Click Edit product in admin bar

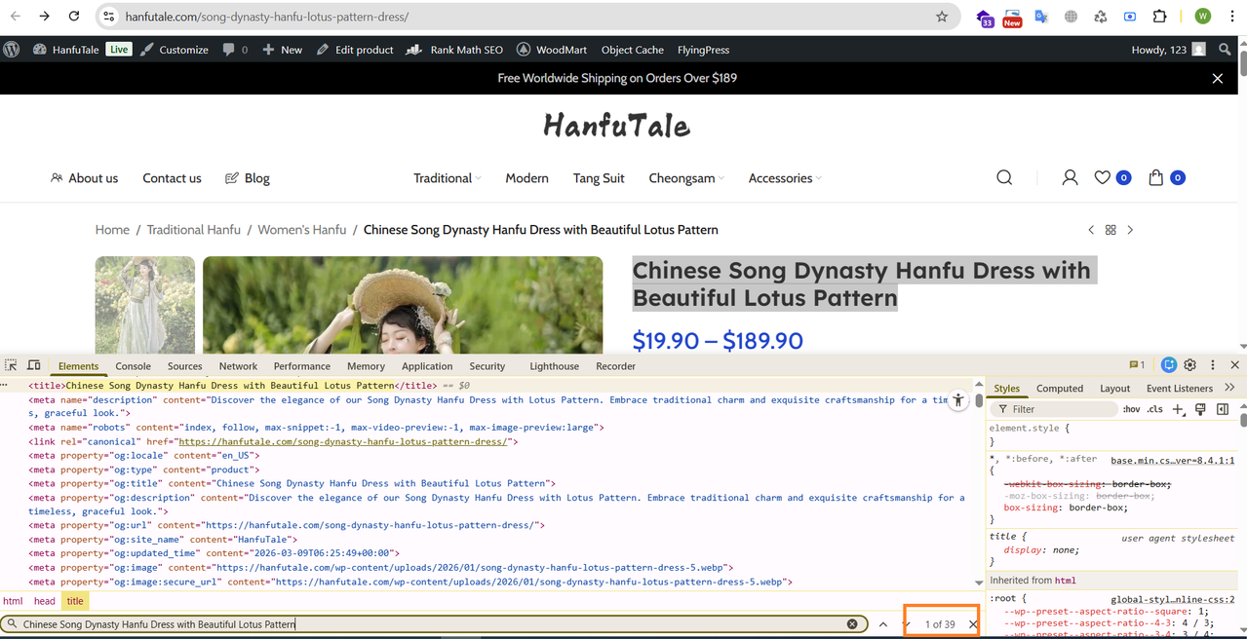(x=355, y=50)
